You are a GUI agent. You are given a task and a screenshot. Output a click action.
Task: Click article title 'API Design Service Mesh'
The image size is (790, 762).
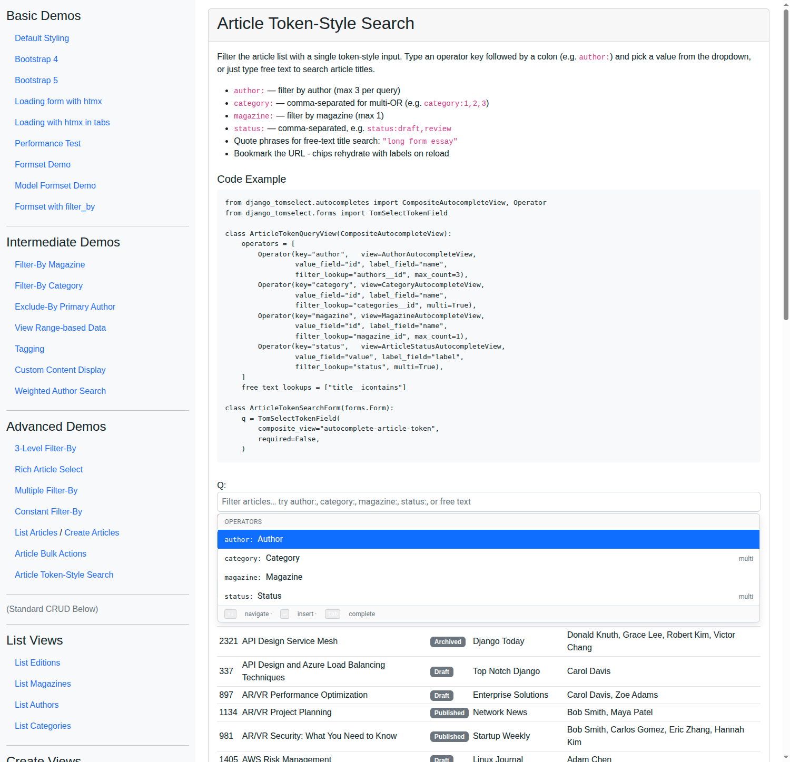(290, 641)
